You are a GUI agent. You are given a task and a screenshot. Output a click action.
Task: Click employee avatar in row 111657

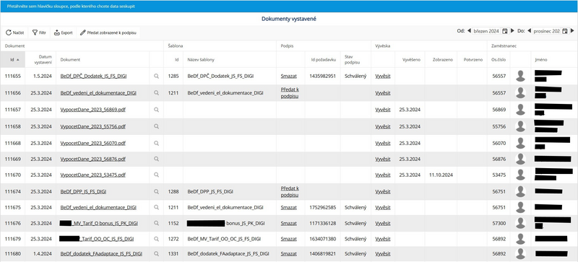pos(520,110)
